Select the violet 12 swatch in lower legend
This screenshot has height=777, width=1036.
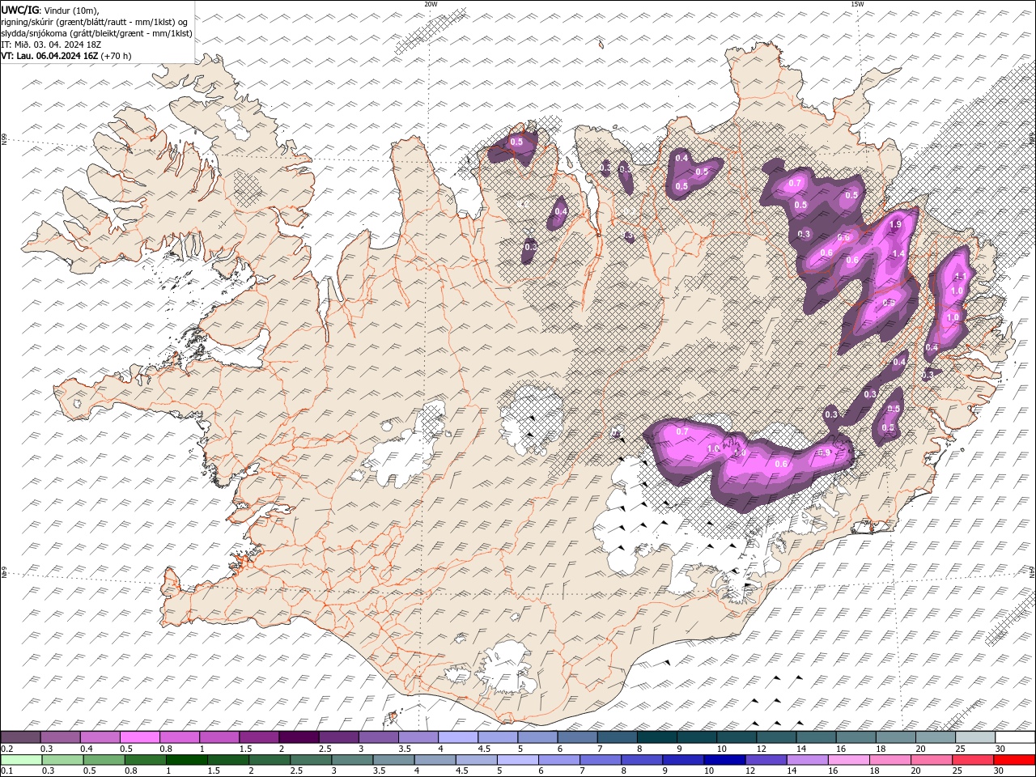[766, 760]
